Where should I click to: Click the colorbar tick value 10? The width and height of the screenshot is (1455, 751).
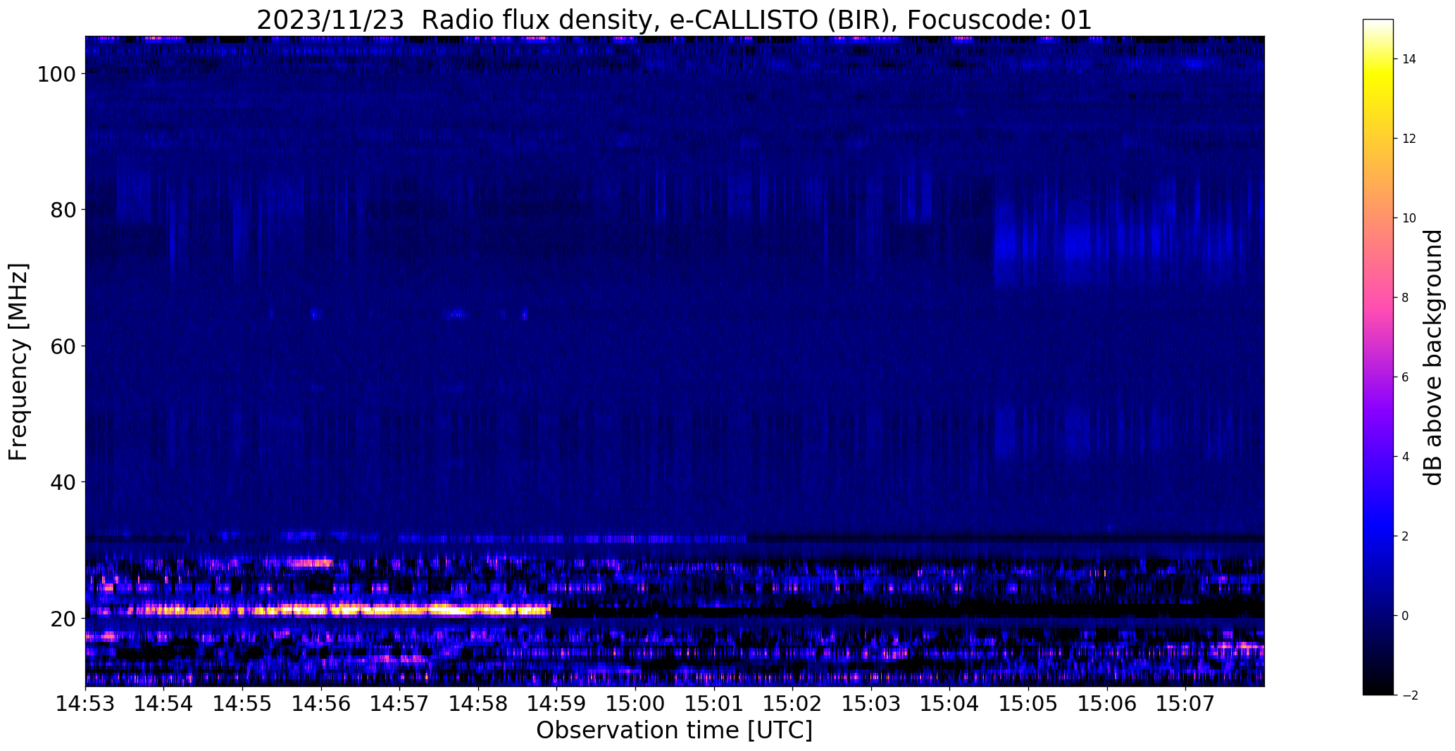coord(1409,218)
